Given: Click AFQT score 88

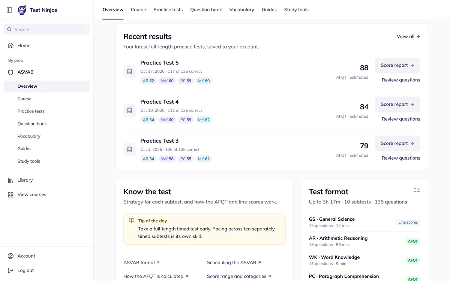Looking at the screenshot, I should (364, 68).
